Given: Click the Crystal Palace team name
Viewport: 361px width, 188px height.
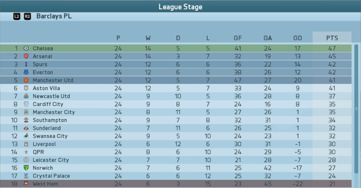Looking at the screenshot, I should [52, 176].
